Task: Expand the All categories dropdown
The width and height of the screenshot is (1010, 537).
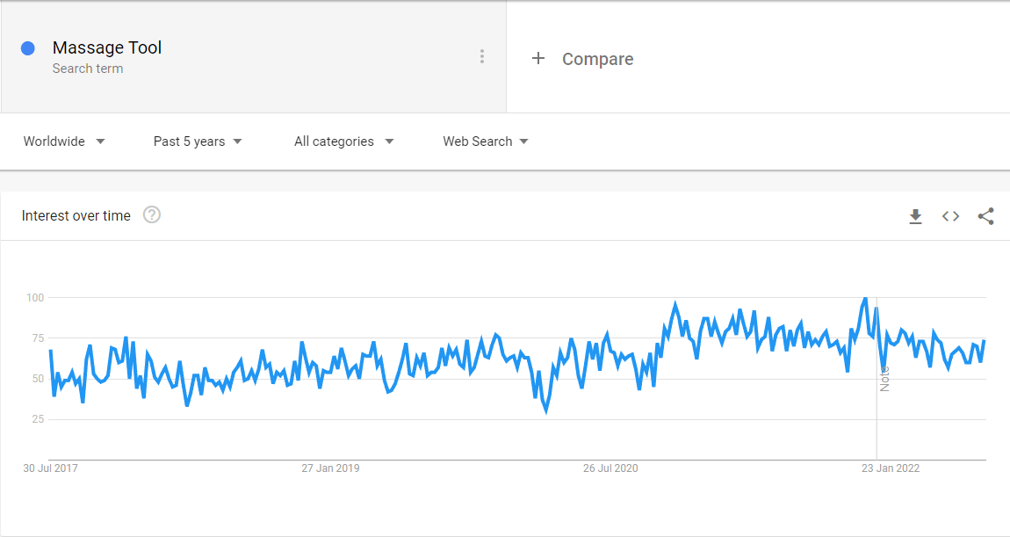Action: (344, 142)
